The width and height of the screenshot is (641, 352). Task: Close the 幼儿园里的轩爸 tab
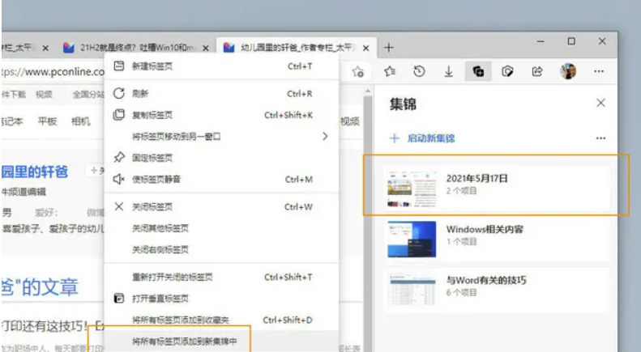coord(365,49)
